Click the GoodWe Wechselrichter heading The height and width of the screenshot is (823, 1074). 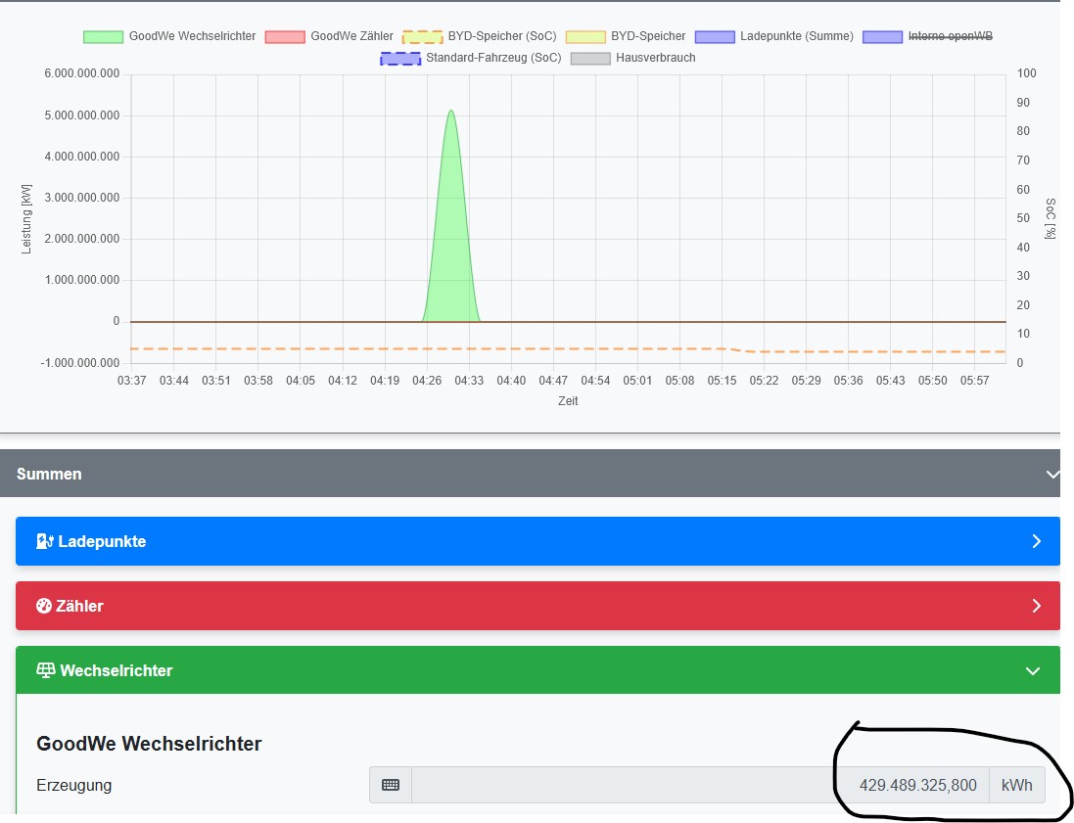pyautogui.click(x=149, y=744)
